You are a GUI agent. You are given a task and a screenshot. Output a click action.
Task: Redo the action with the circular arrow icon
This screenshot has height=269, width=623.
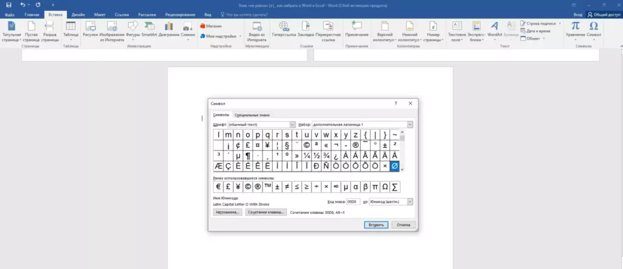point(38,5)
